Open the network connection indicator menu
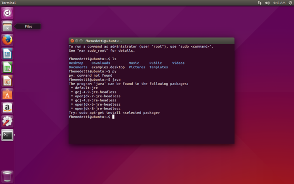This screenshot has height=184, width=294. pyautogui.click(x=259, y=3)
